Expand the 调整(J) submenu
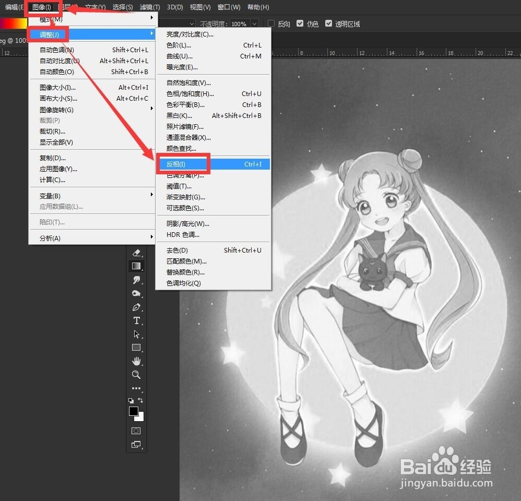The height and width of the screenshot is (501, 521). (92, 34)
